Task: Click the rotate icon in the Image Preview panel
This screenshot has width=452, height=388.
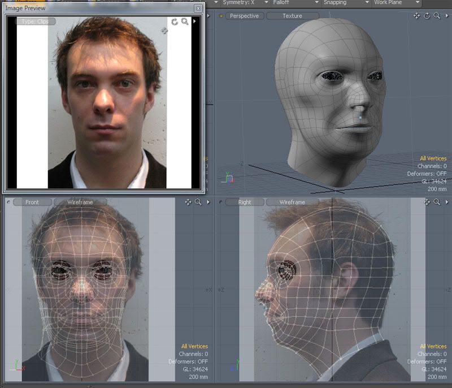Action: pyautogui.click(x=175, y=21)
